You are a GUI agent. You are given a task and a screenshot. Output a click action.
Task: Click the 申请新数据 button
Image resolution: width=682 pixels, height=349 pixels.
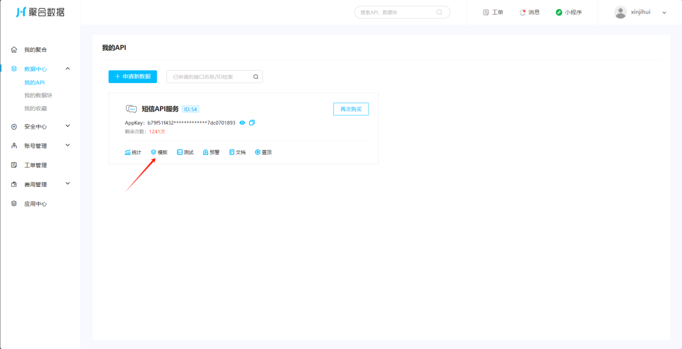[x=133, y=76]
